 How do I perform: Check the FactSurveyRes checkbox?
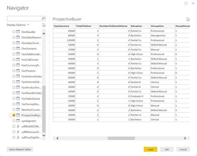pyautogui.click(x=14, y=104)
